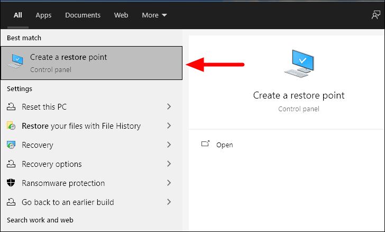Click the Open action link

224,145
